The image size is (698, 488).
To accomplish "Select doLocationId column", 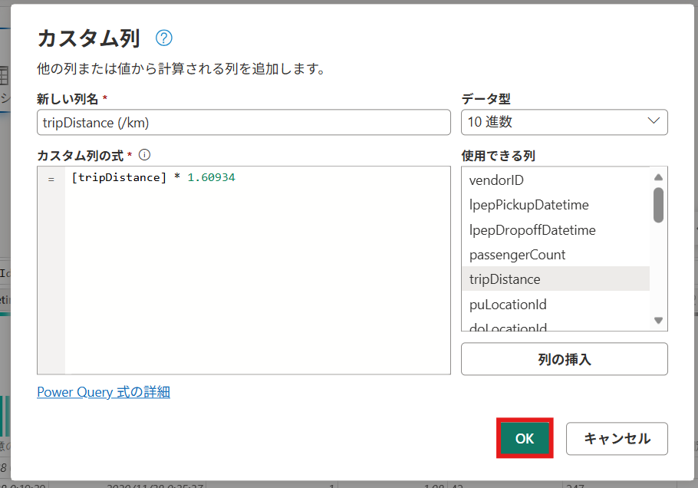I will tap(508, 327).
